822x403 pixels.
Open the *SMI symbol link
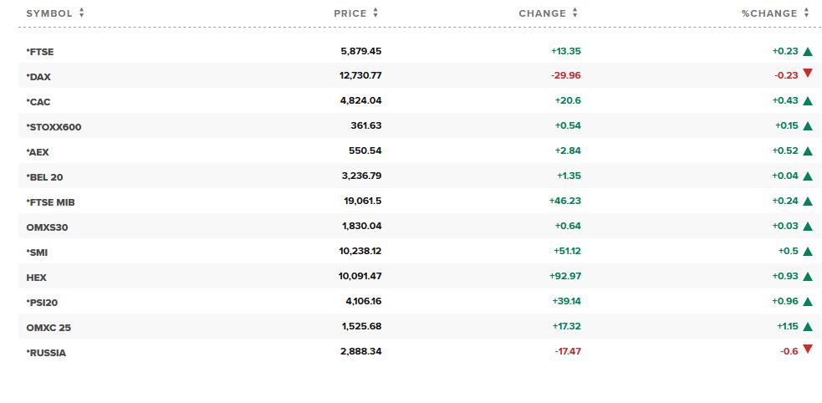click(38, 253)
